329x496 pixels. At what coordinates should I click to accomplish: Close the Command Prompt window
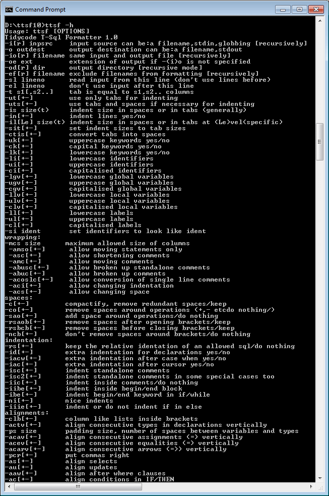(316, 10)
